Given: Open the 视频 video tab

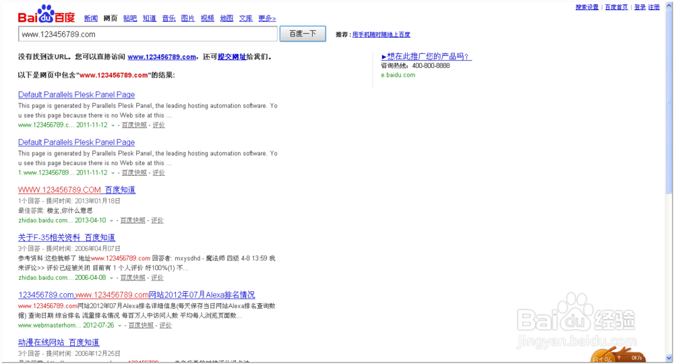Looking at the screenshot, I should [x=207, y=18].
